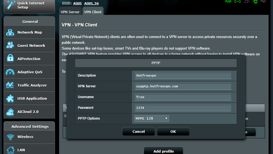
Task: Open Wireless settings menu item
Action: pyautogui.click(x=29, y=137)
